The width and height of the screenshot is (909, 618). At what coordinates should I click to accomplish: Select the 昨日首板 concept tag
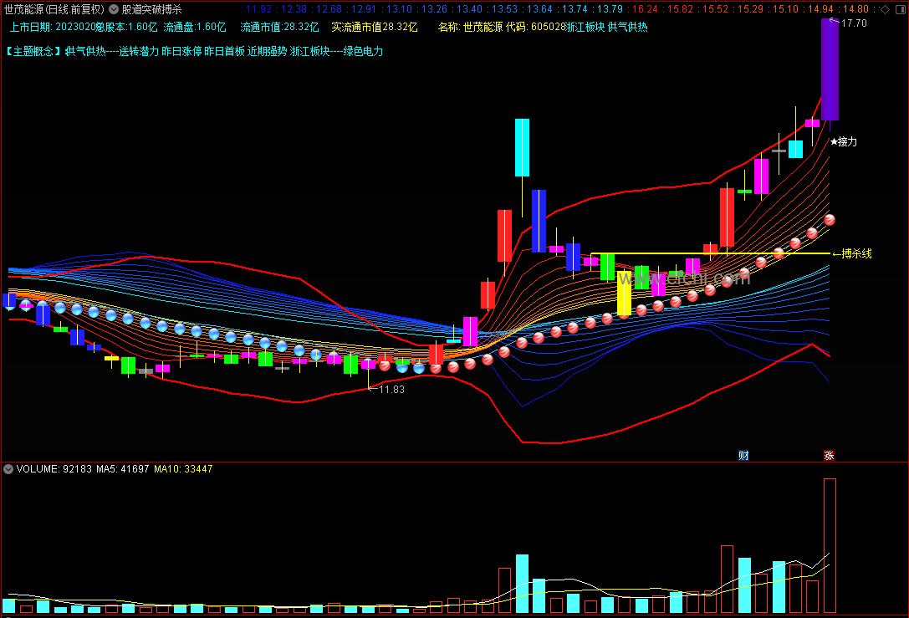[x=224, y=52]
